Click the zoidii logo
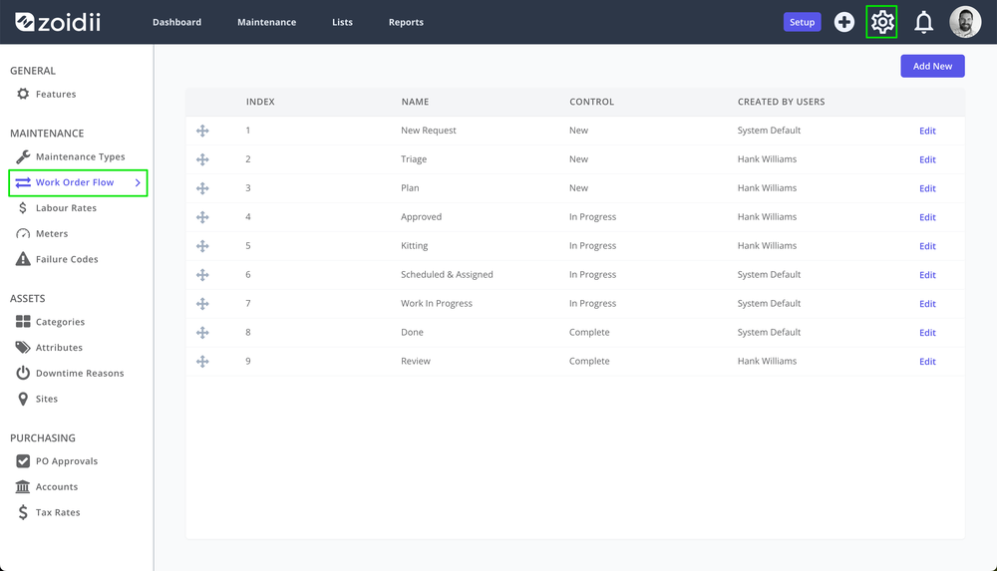 point(57,22)
